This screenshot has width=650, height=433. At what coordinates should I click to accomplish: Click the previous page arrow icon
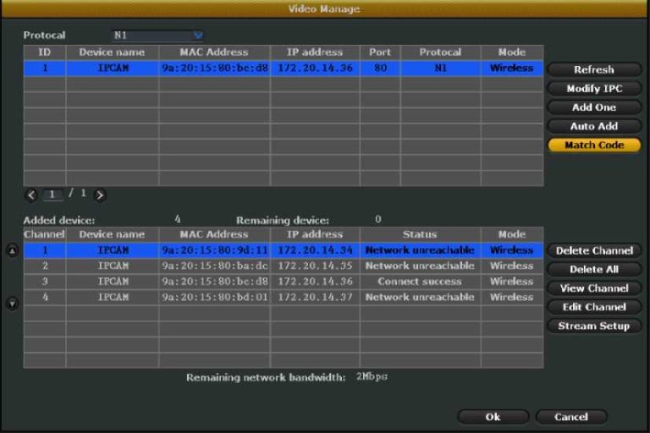[32, 195]
